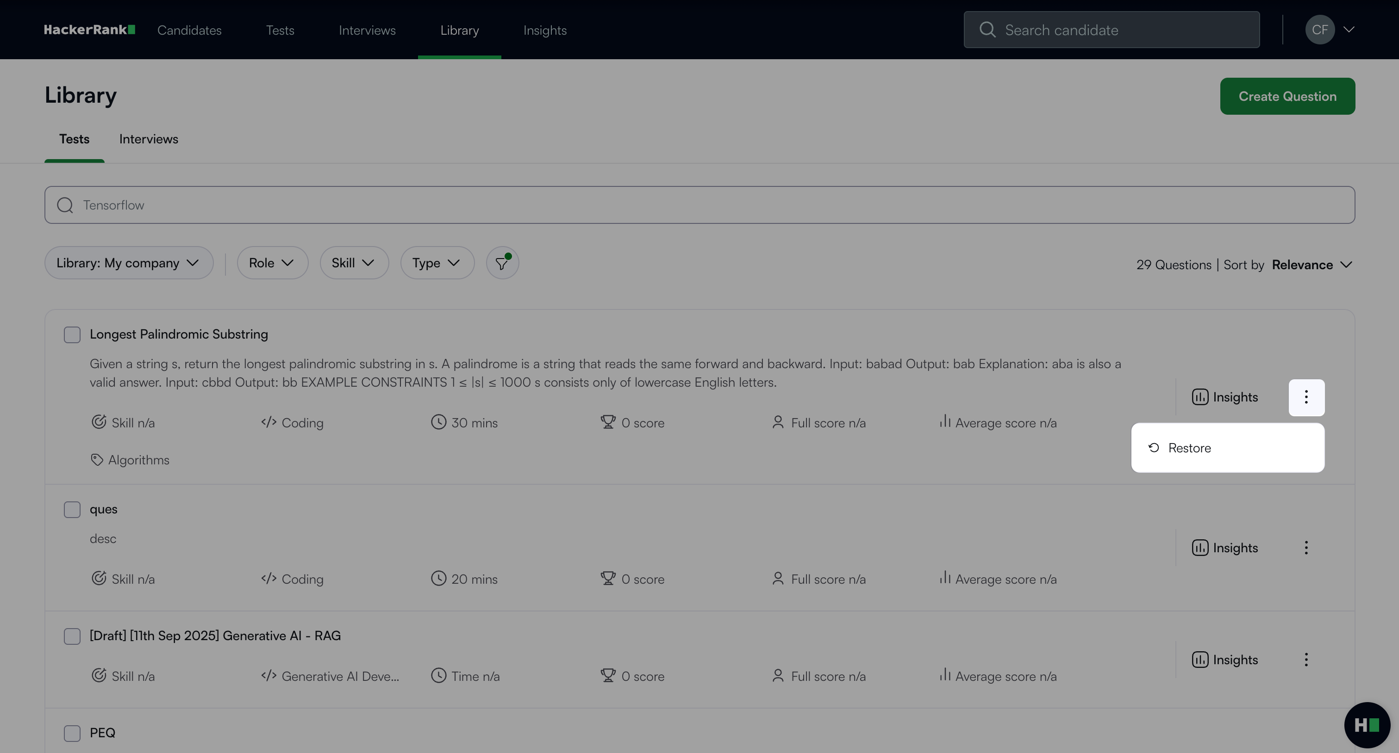
Task: Expand the Library: My company dropdown
Action: pos(129,263)
